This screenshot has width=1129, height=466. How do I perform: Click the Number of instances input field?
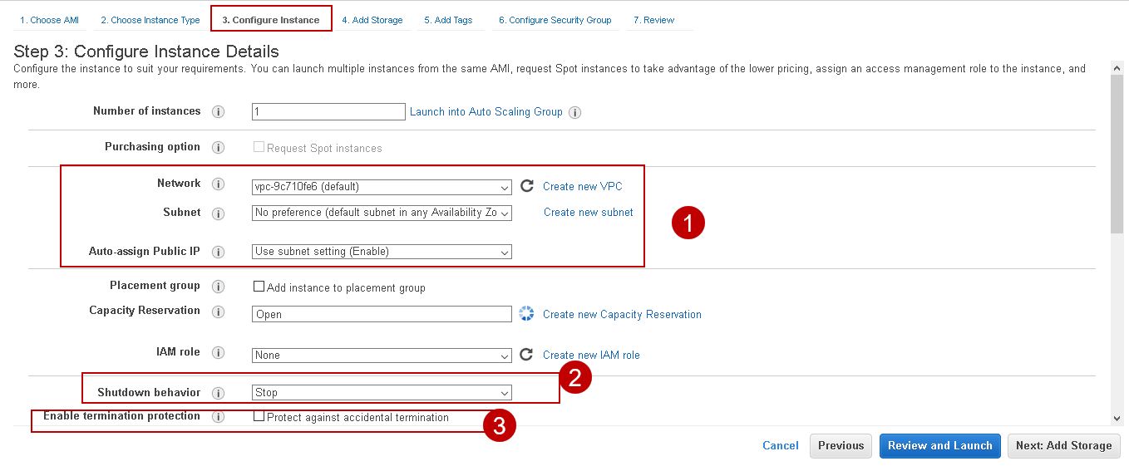tap(328, 111)
